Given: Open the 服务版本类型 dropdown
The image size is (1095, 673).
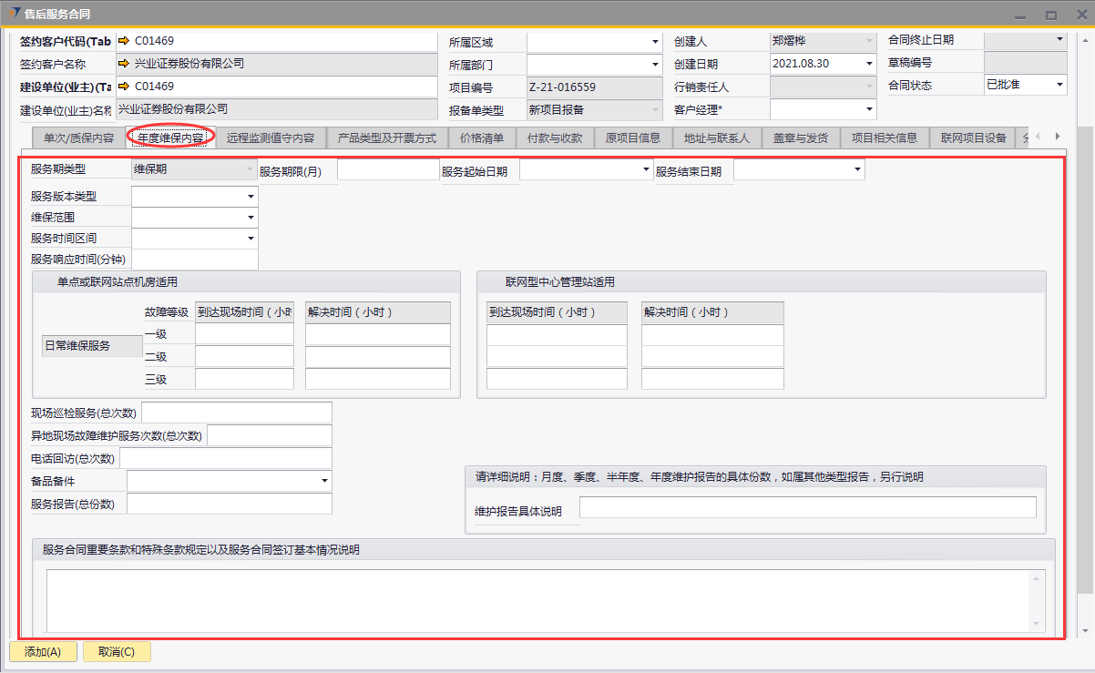Looking at the screenshot, I should click(251, 197).
